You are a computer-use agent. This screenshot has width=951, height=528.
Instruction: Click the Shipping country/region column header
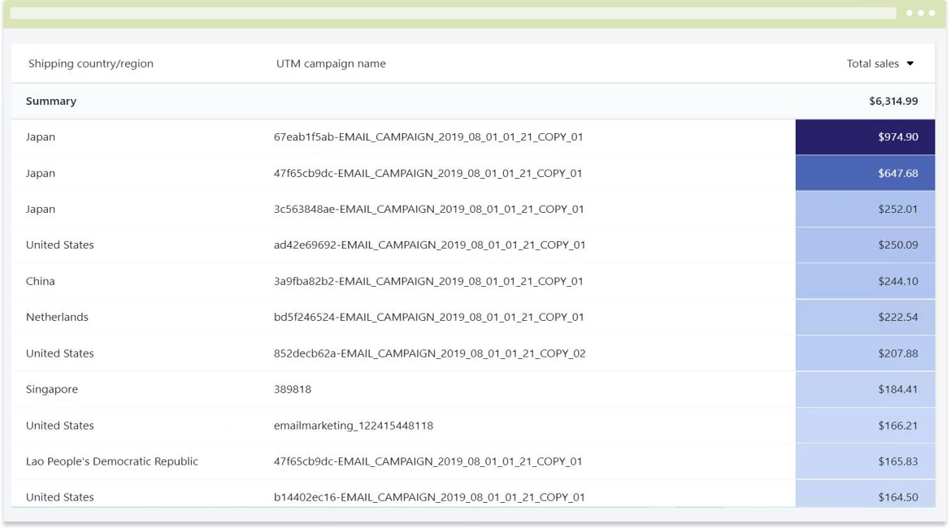[91, 63]
